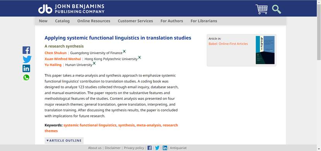Open footer LinkedIn icon
Image resolution: width=321 pixels, height=151 pixels.
point(165,148)
